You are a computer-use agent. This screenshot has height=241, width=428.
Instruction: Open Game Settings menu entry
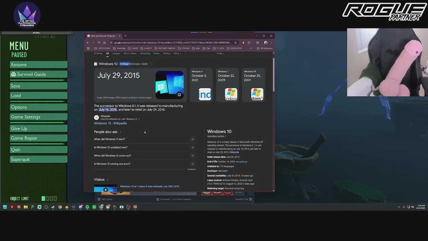pos(38,117)
